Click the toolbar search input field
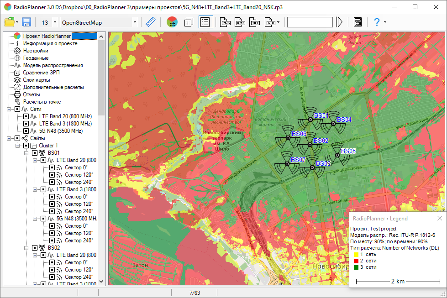Screen dimensions: 447x298 [x=310, y=22]
